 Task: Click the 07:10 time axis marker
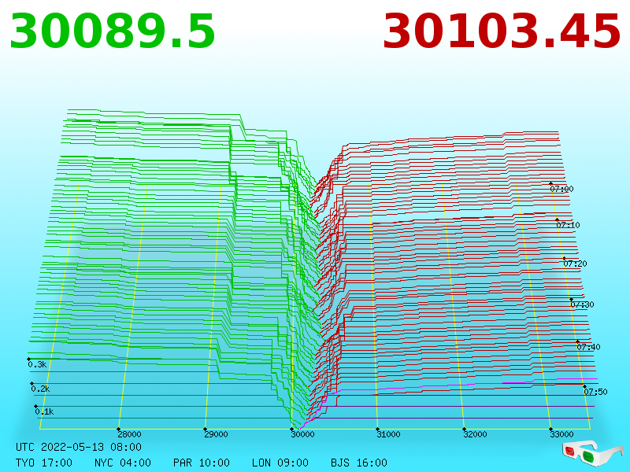coord(568,225)
